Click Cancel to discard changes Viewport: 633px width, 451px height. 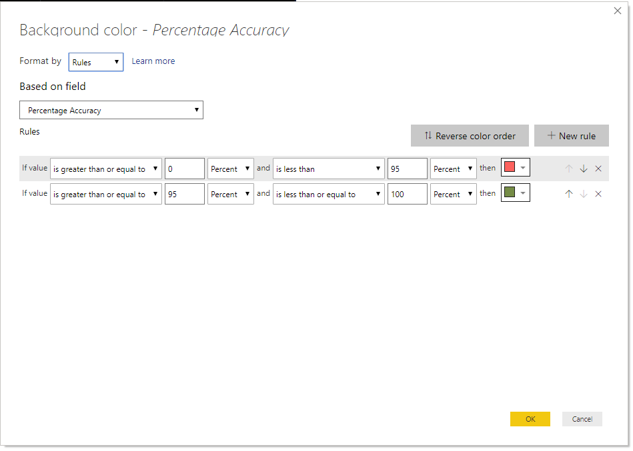pyautogui.click(x=582, y=419)
